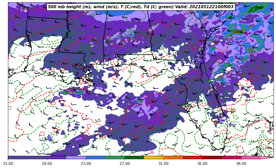This screenshot has height=168, width=276.
Task: Click the red -8 label south of Florida panhandle
Action: (142, 76)
